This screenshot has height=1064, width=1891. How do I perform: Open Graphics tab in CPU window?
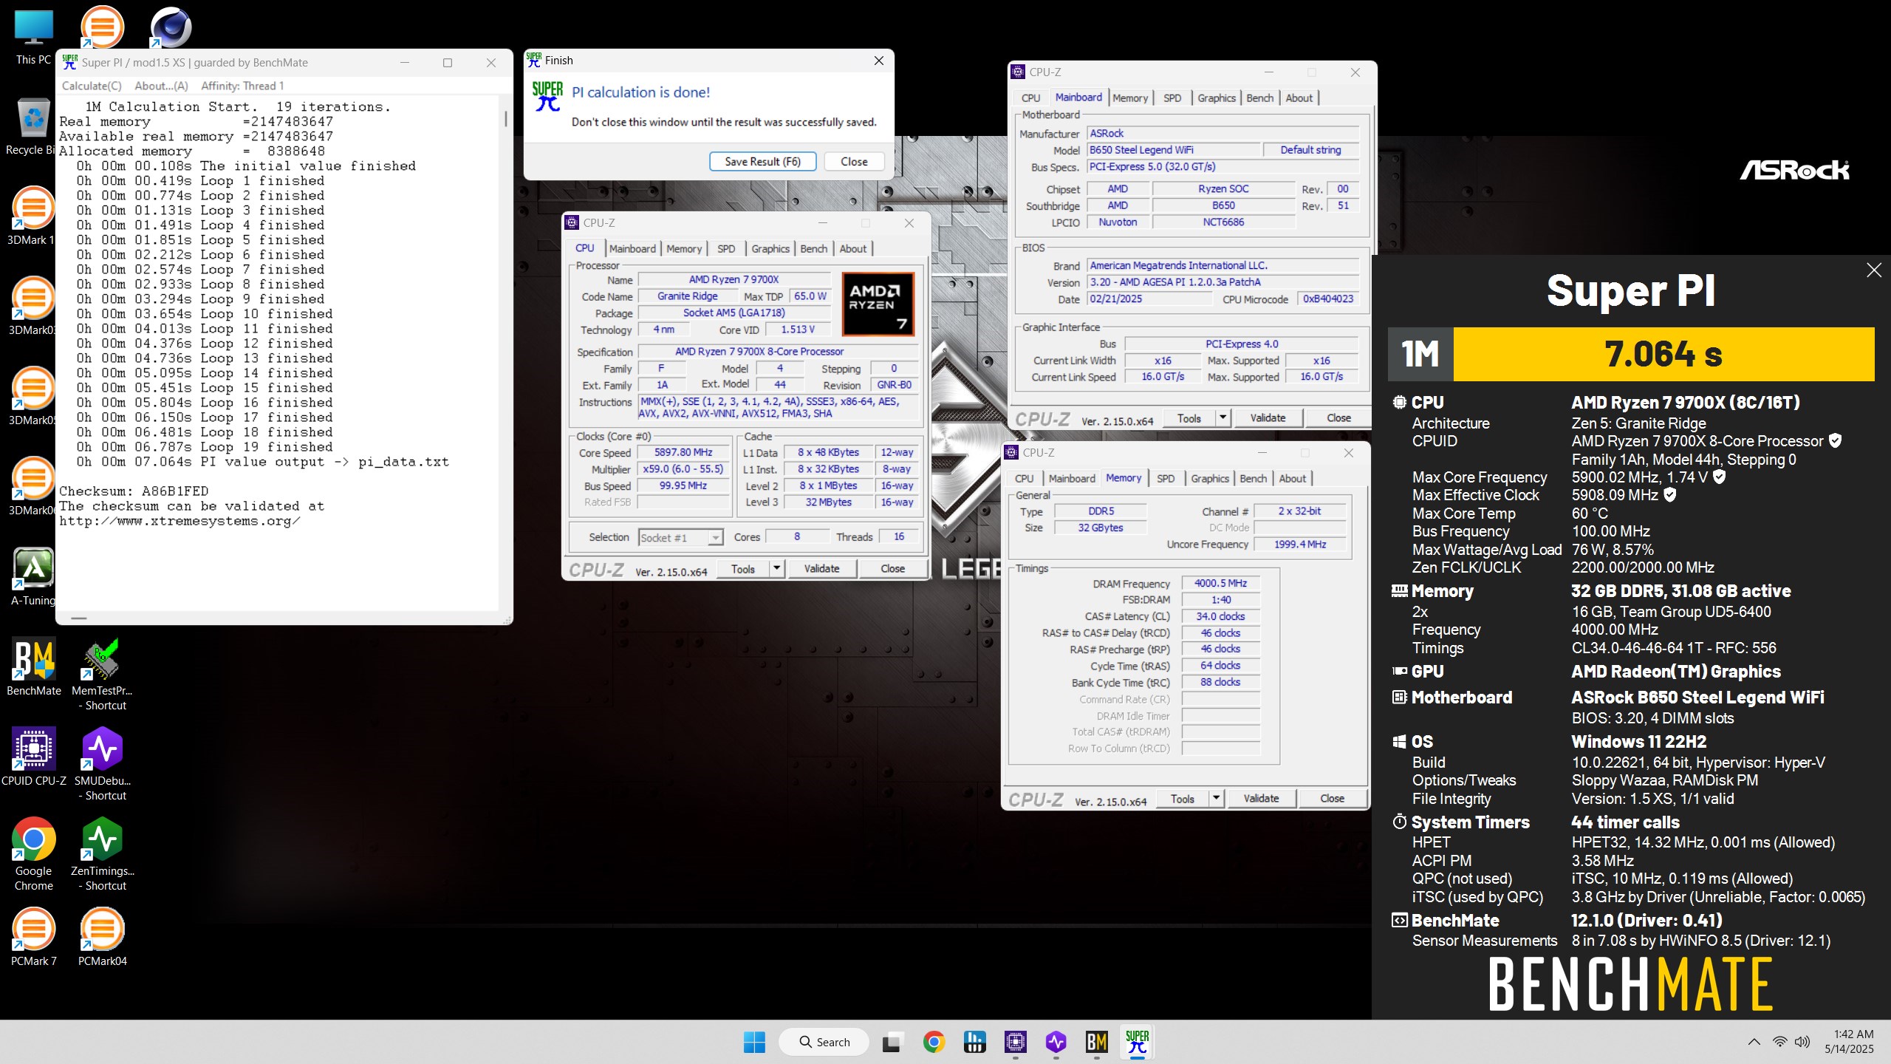(x=770, y=249)
